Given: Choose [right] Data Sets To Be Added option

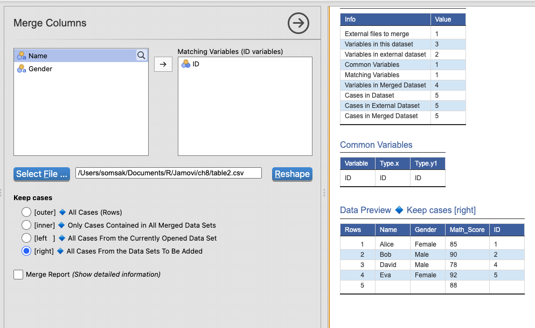Looking at the screenshot, I should click(x=26, y=251).
